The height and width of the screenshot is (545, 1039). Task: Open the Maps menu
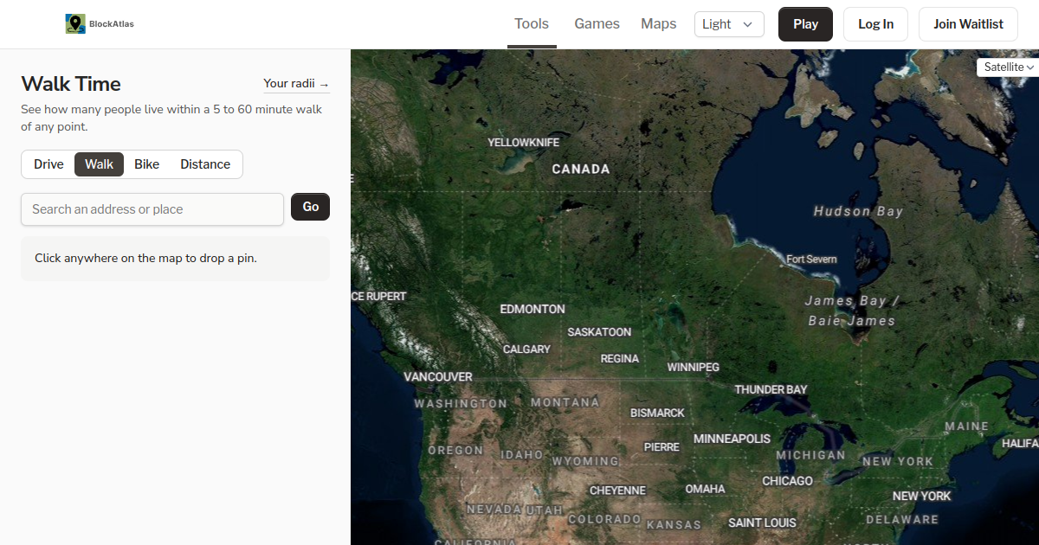pos(658,24)
